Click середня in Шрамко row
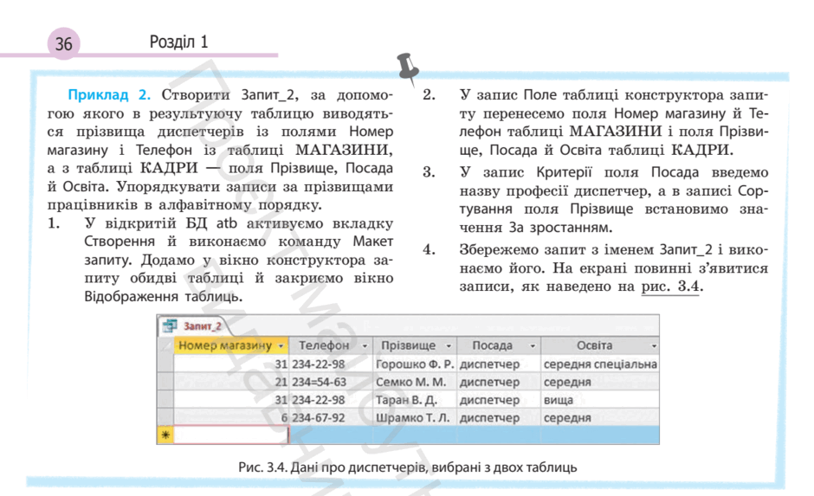This screenshot has width=814, height=496. 600,417
